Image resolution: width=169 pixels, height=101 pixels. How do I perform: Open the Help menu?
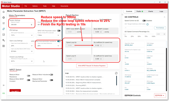(54, 6)
